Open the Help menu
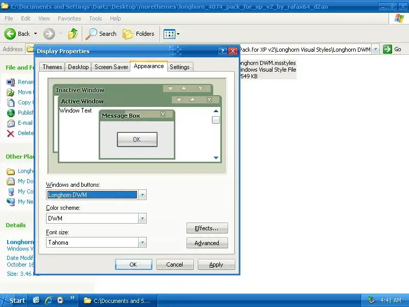Viewport: 409px width, 307px height. (116, 18)
